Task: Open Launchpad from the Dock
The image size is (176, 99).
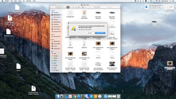Action: 62,96
